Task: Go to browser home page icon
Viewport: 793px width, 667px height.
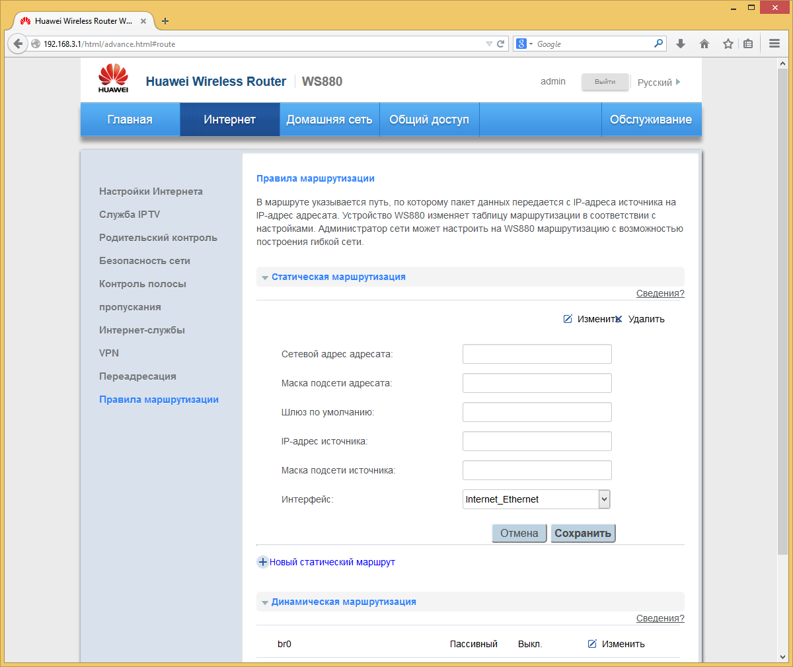Action: coord(704,44)
